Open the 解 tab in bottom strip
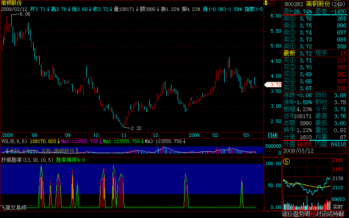 tap(341, 215)
